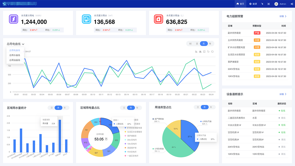Image resolution: width=295 pixels, height=166 pixels.
Task: Go to 首页 tab in top navigation
Action: tap(240, 4)
